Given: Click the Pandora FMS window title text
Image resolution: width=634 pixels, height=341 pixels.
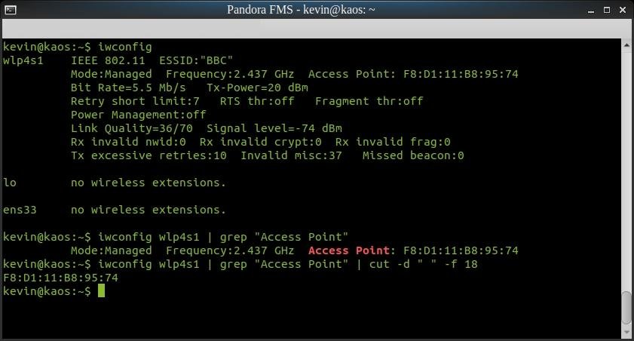Looking at the screenshot, I should pos(302,10).
